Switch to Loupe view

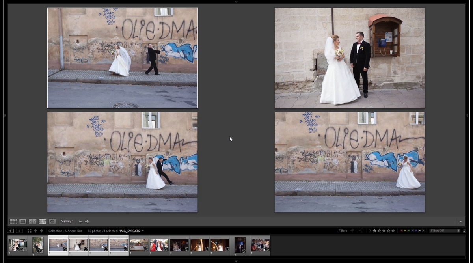pyautogui.click(x=23, y=222)
